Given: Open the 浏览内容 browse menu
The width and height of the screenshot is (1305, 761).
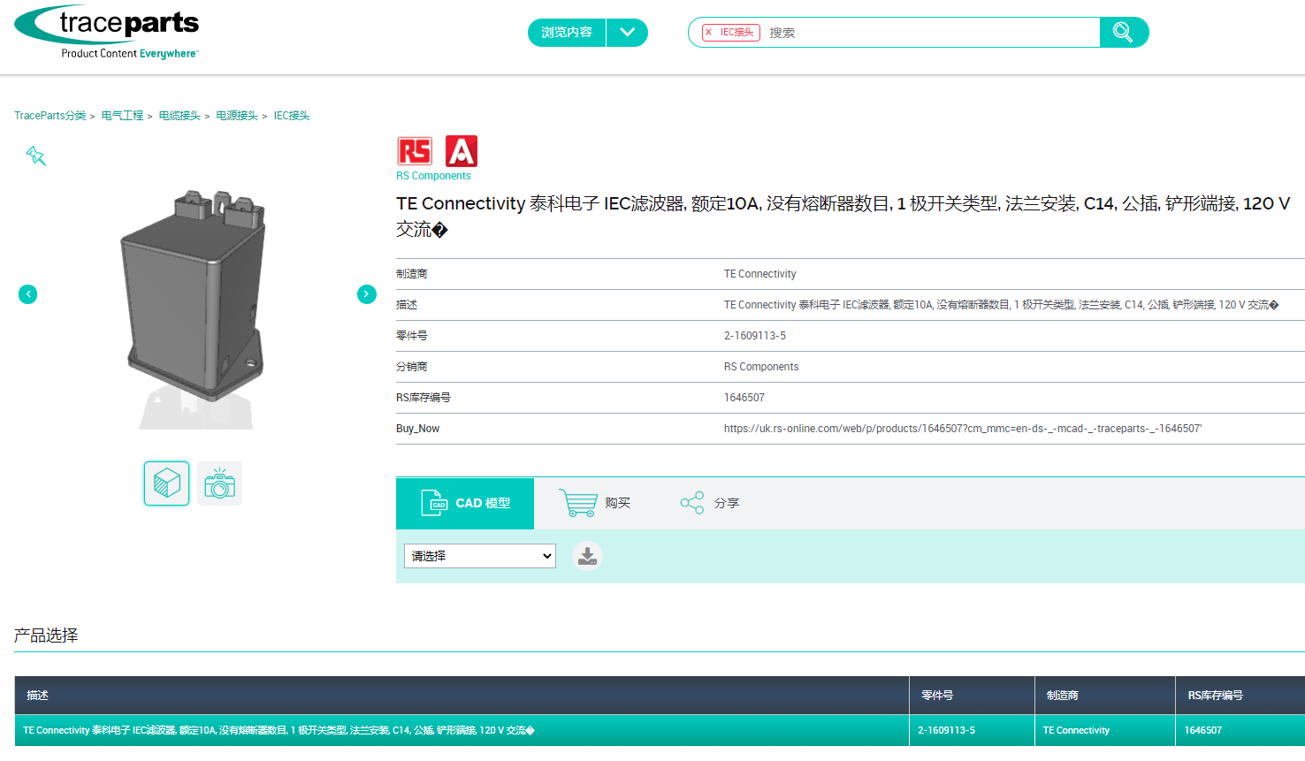Looking at the screenshot, I should click(567, 33).
